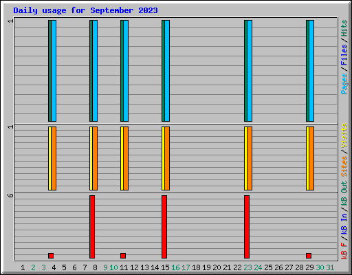Click the orange Sites bar for day 11

[x=126, y=158]
